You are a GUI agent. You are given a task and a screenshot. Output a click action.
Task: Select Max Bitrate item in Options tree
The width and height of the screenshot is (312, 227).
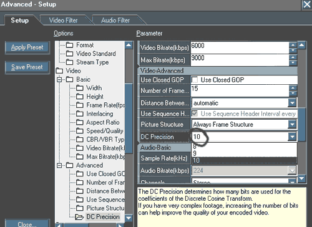point(105,157)
